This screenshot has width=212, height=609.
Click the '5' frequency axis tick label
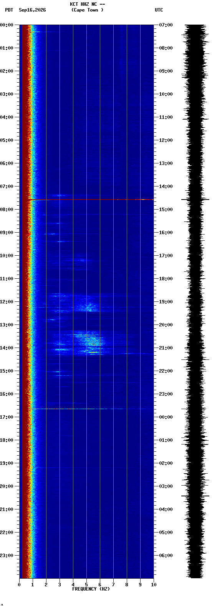86,585
